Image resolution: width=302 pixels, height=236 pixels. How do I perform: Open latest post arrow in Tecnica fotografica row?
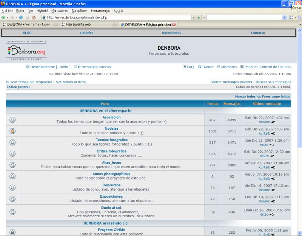pyautogui.click(x=271, y=145)
